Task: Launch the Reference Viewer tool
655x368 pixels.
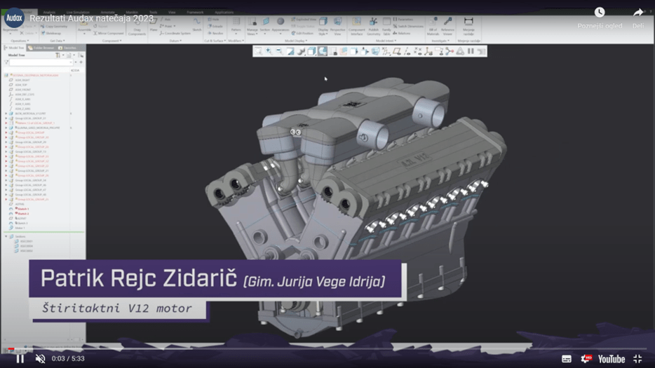Action: [x=447, y=27]
